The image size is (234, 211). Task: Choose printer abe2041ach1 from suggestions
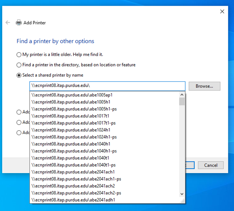pyautogui.click(x=105, y=172)
